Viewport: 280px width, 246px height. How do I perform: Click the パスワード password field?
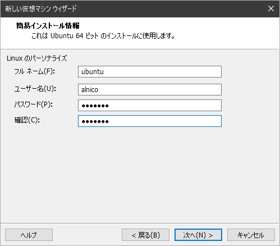[x=150, y=106]
